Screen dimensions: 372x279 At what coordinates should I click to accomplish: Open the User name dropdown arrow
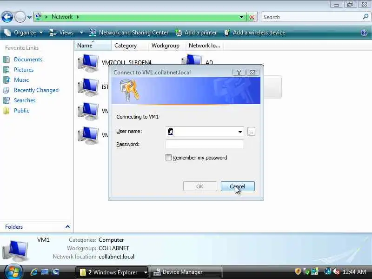pyautogui.click(x=240, y=132)
